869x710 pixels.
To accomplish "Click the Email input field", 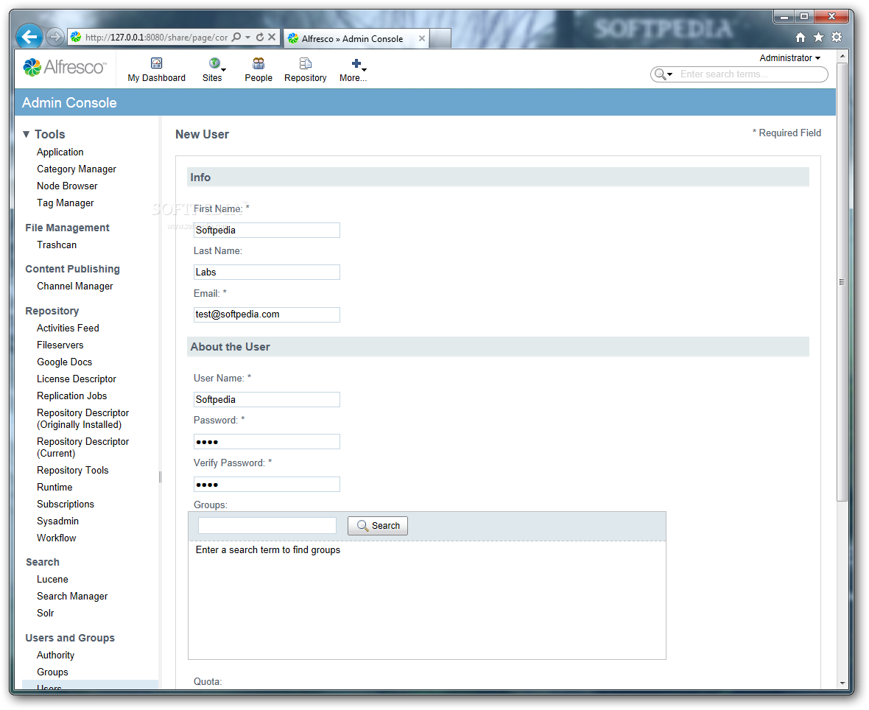I will [267, 314].
